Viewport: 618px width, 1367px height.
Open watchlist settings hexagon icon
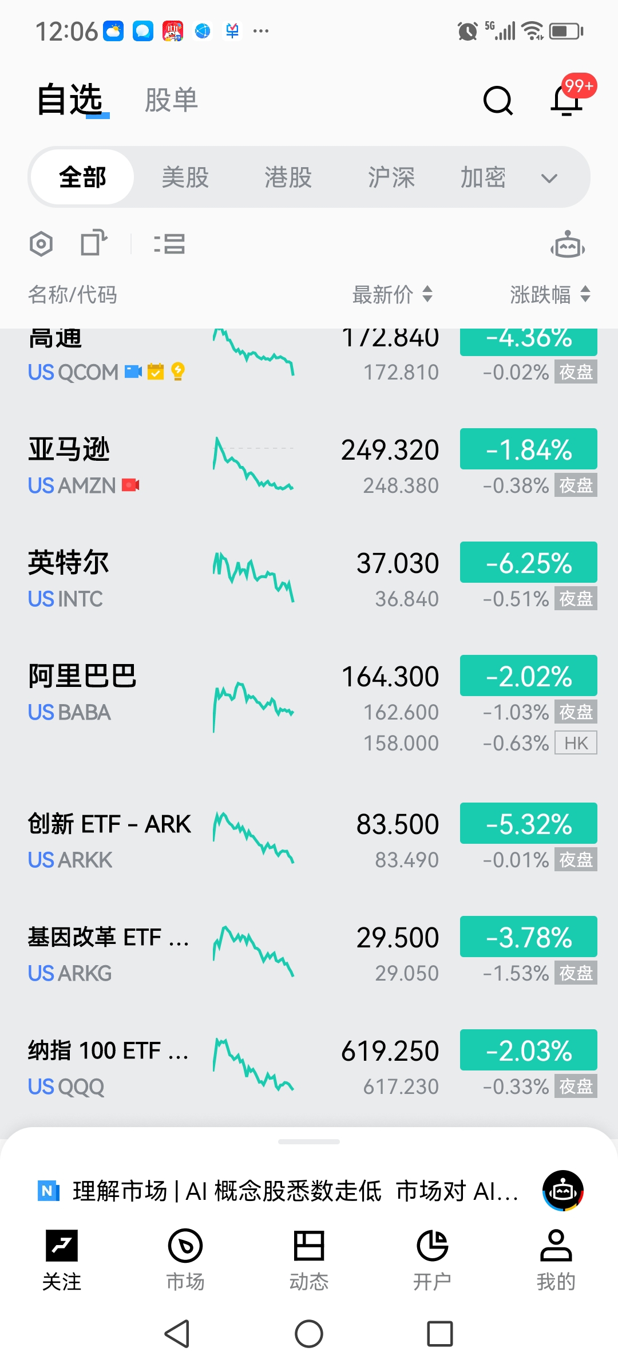tap(41, 244)
